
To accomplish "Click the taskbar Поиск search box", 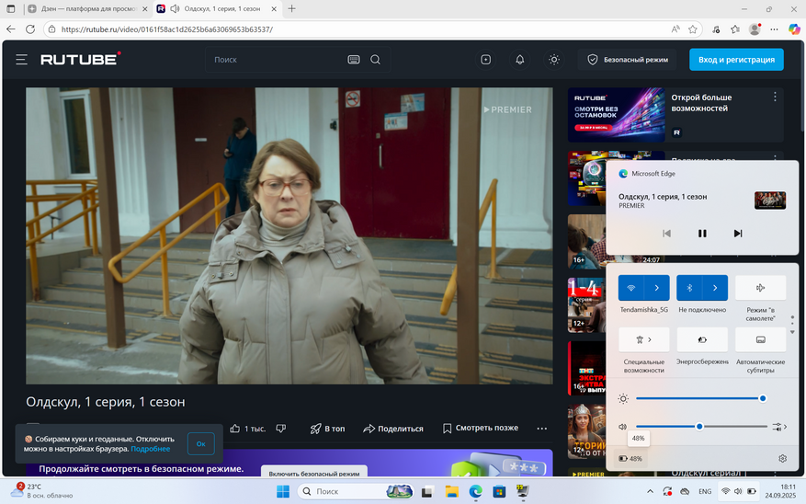I will pyautogui.click(x=355, y=492).
